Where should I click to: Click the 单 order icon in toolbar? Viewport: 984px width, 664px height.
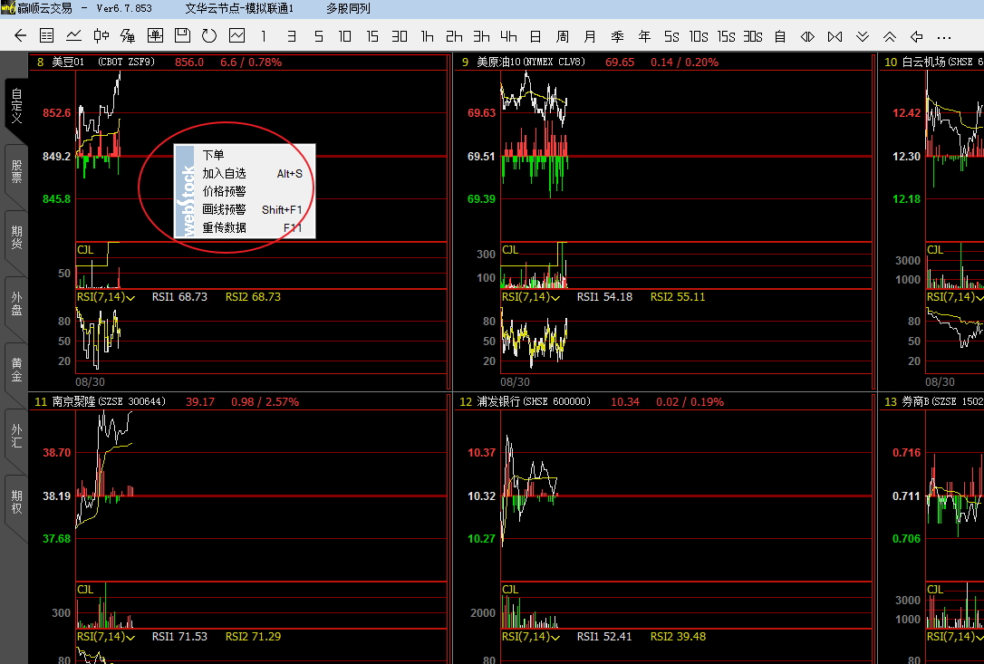(155, 36)
